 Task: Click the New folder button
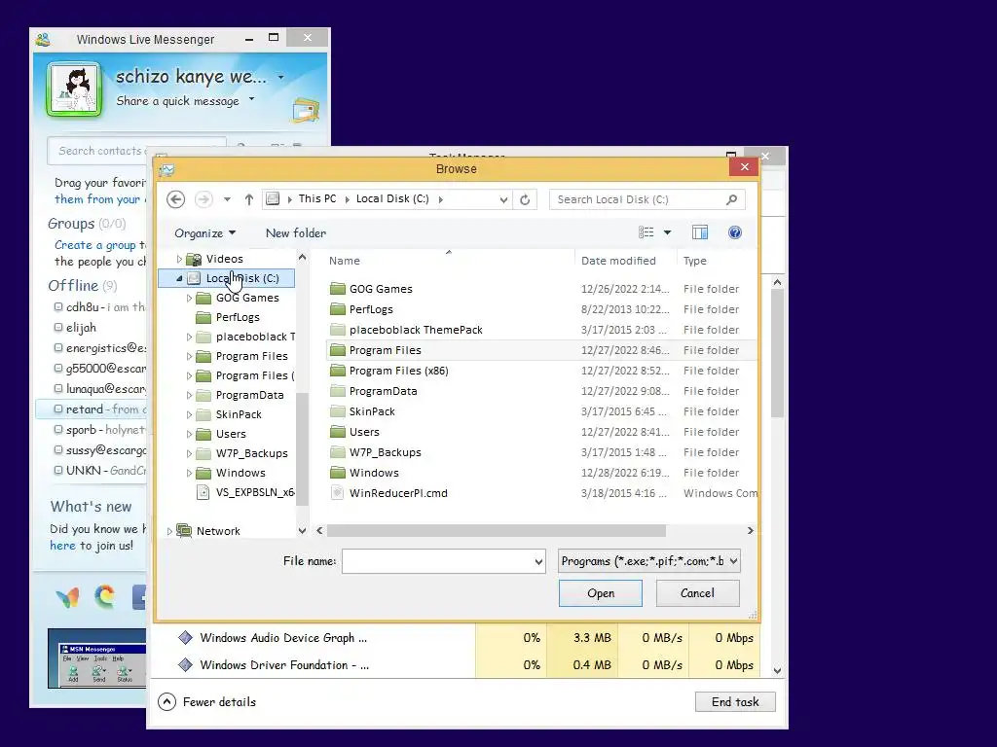pos(296,233)
